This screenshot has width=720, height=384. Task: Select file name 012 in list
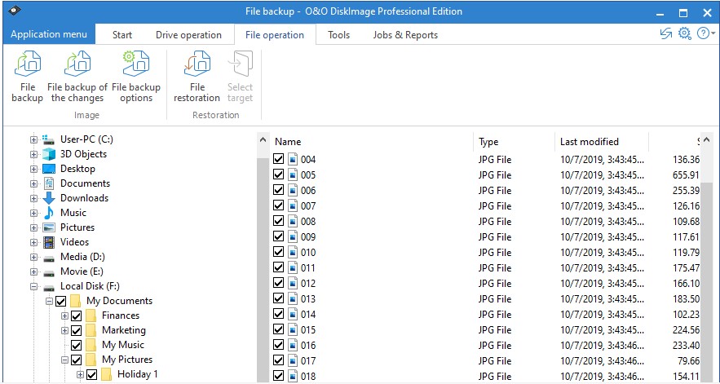(308, 283)
